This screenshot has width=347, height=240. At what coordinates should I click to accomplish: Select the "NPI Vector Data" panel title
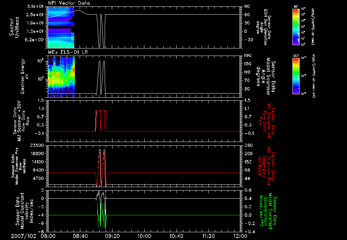tap(69, 3)
